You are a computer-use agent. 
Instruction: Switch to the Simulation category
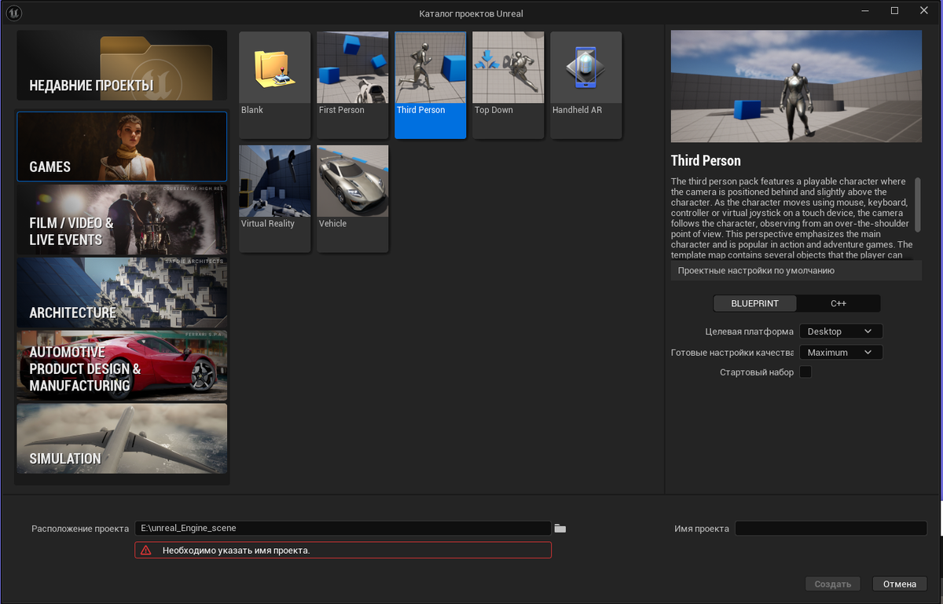point(122,438)
